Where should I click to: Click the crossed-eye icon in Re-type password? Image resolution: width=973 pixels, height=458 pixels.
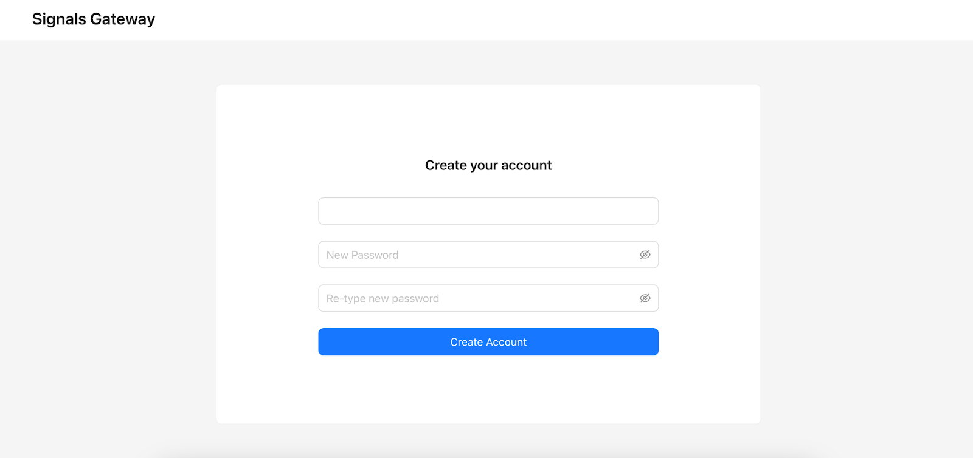click(x=645, y=298)
